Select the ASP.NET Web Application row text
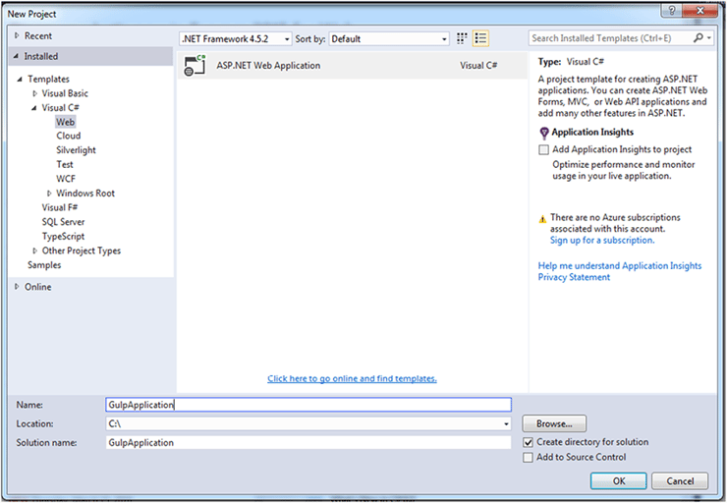Image resolution: width=727 pixels, height=503 pixels. point(268,66)
